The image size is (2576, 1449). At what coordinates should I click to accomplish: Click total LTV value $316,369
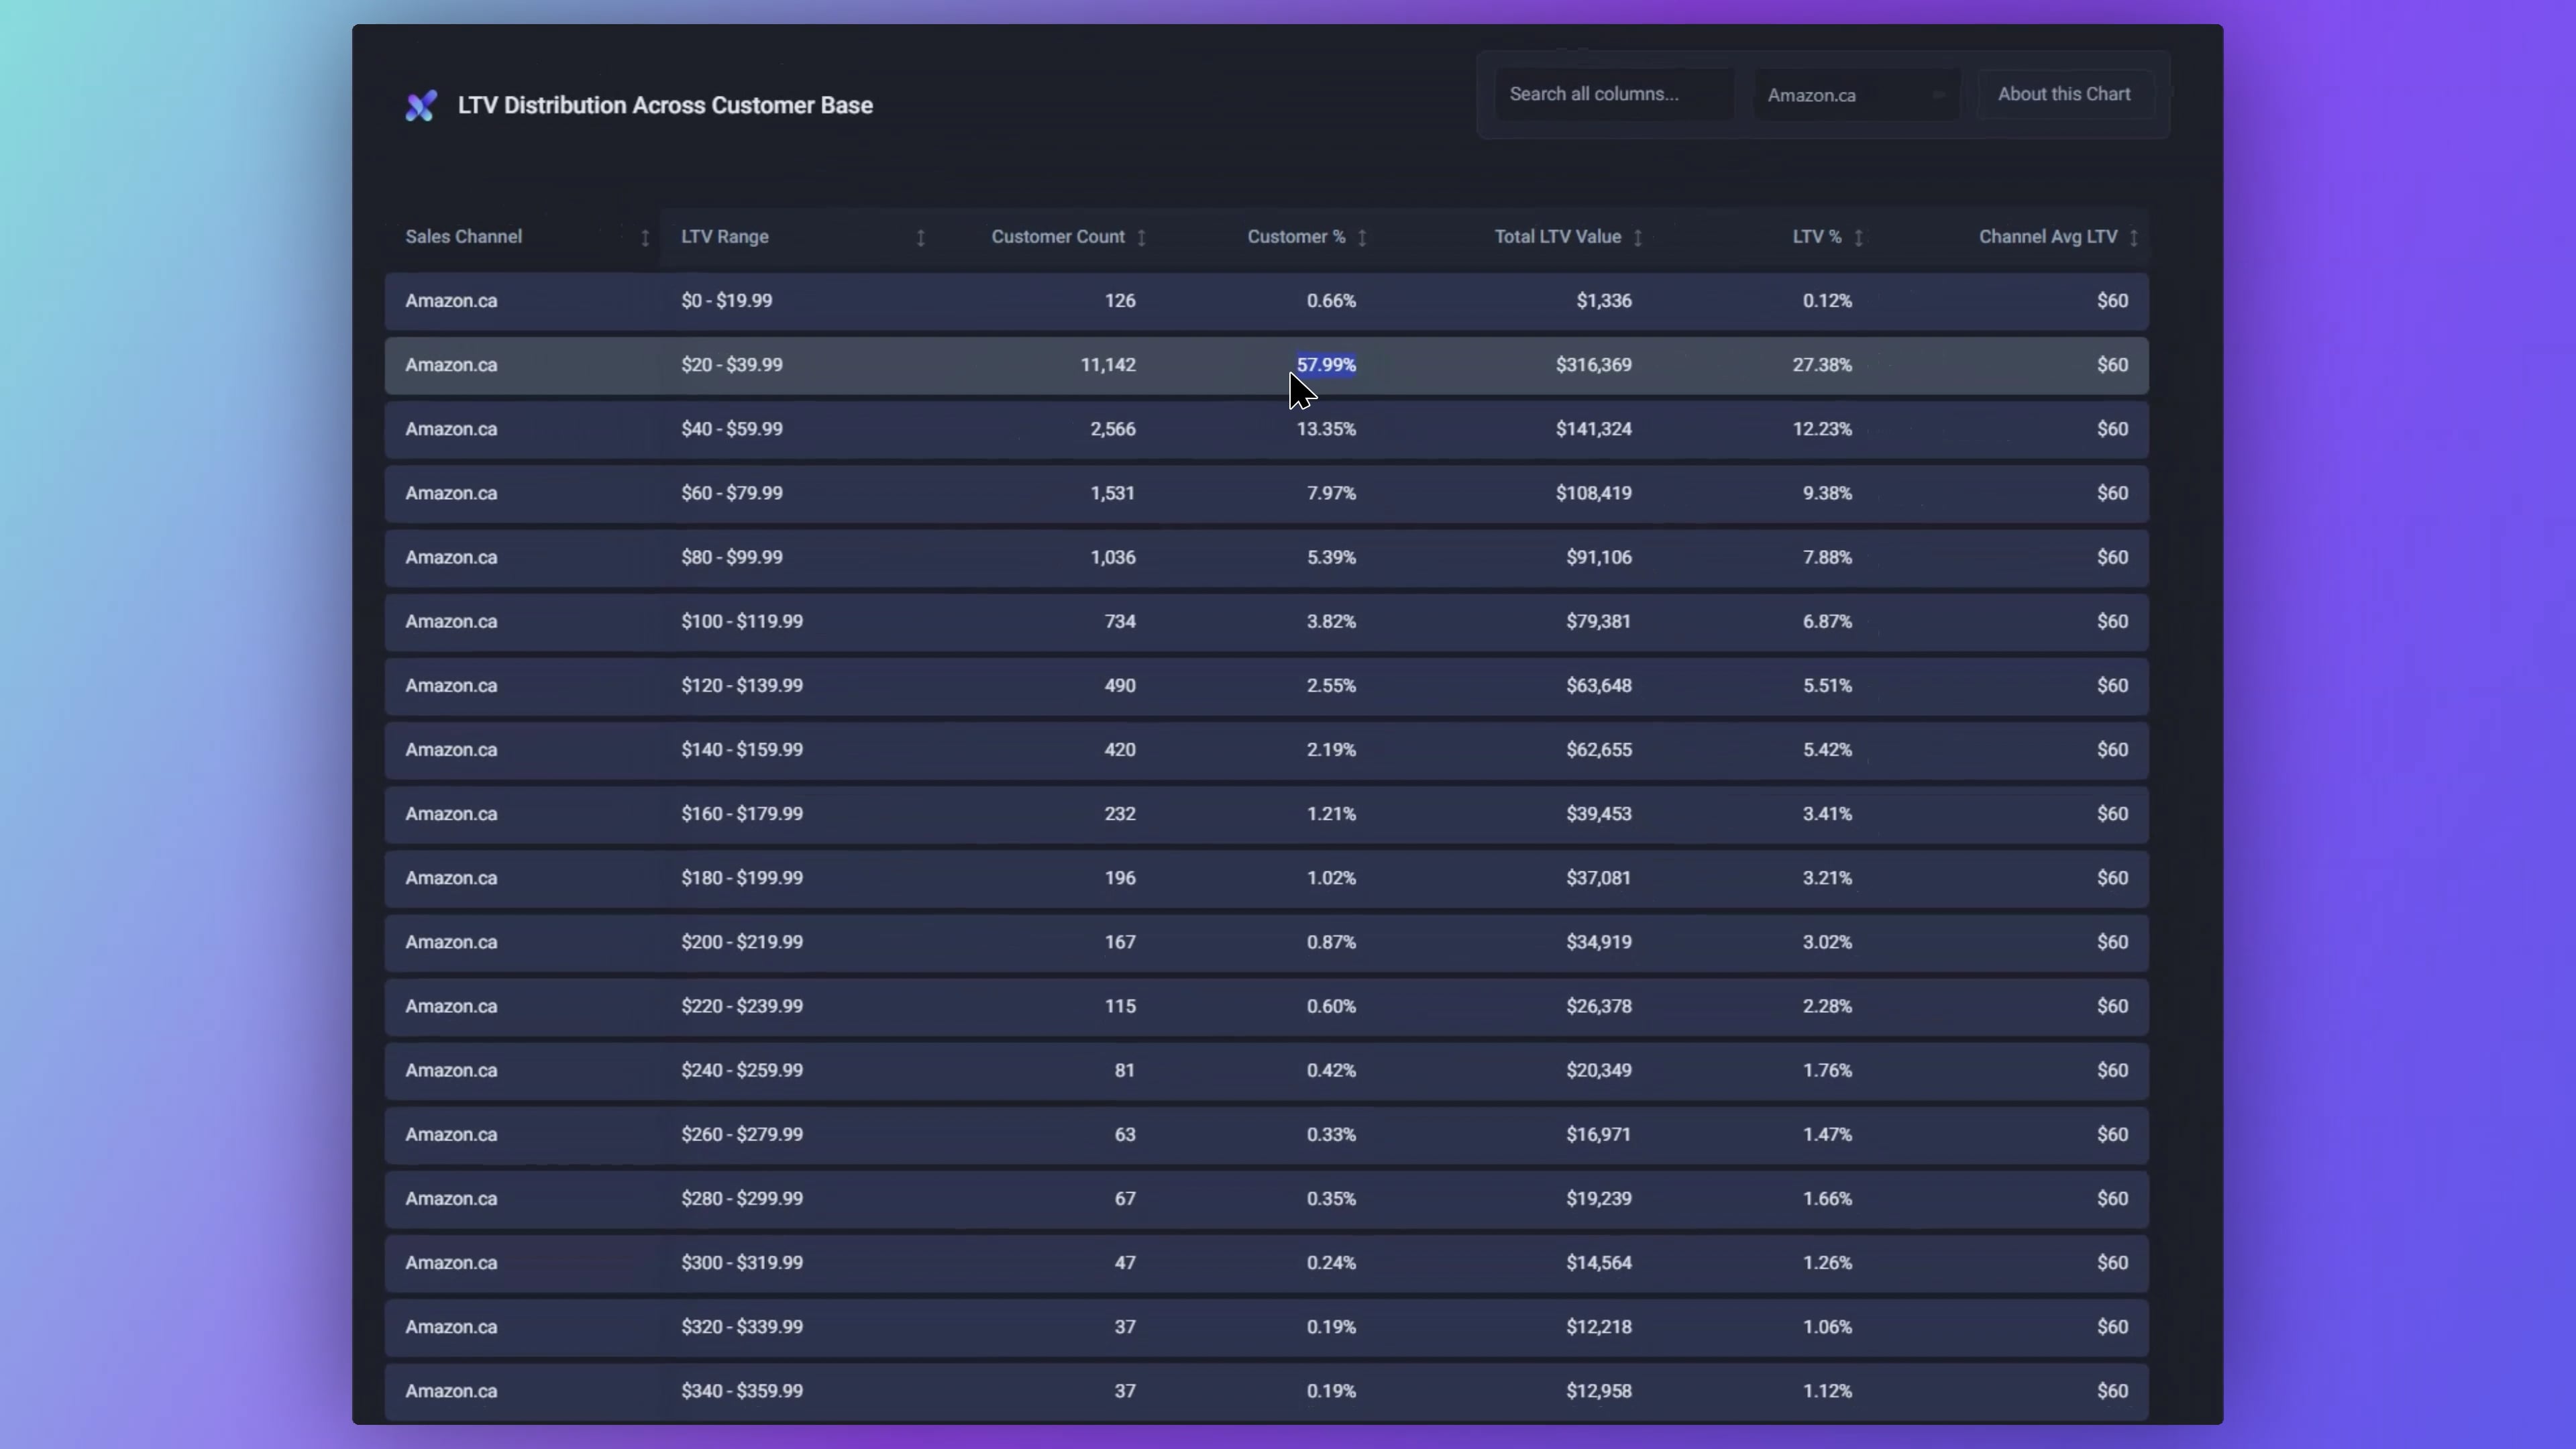pos(1593,365)
